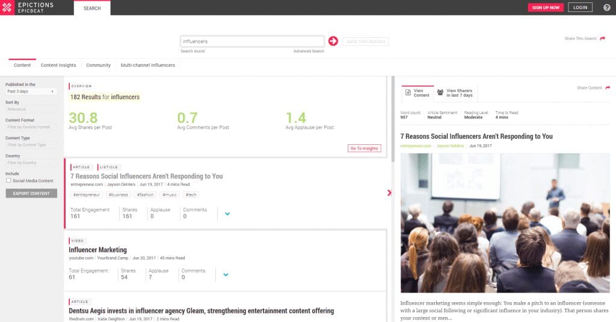Toggle Social Media Content checkbox
The image size is (616, 322).
tap(8, 180)
